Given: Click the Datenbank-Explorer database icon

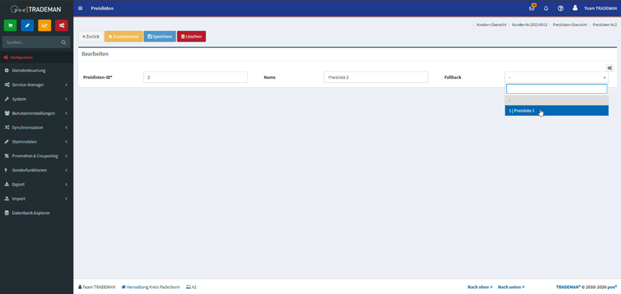Looking at the screenshot, I should coord(7,213).
